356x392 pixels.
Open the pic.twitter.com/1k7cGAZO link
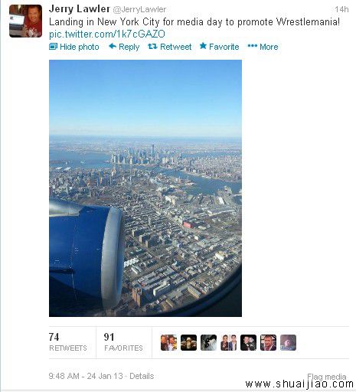tap(107, 34)
